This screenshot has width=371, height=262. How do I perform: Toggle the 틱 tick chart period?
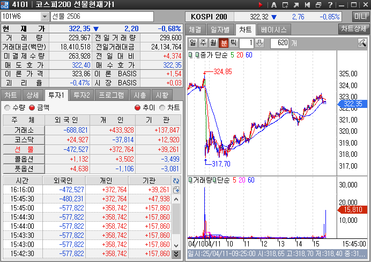pyautogui.click(x=234, y=42)
